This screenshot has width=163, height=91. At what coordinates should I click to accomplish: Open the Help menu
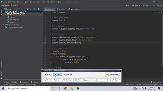pyautogui.click(x=60, y=2)
